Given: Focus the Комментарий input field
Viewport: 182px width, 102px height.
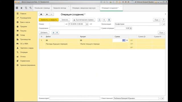Looking at the screenshot, I should 75,98.
